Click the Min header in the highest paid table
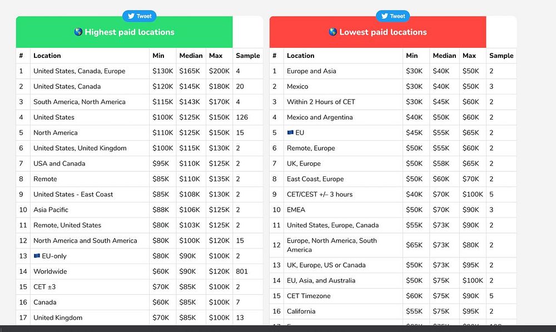Viewport: 556px width, 332px height. 158,56
